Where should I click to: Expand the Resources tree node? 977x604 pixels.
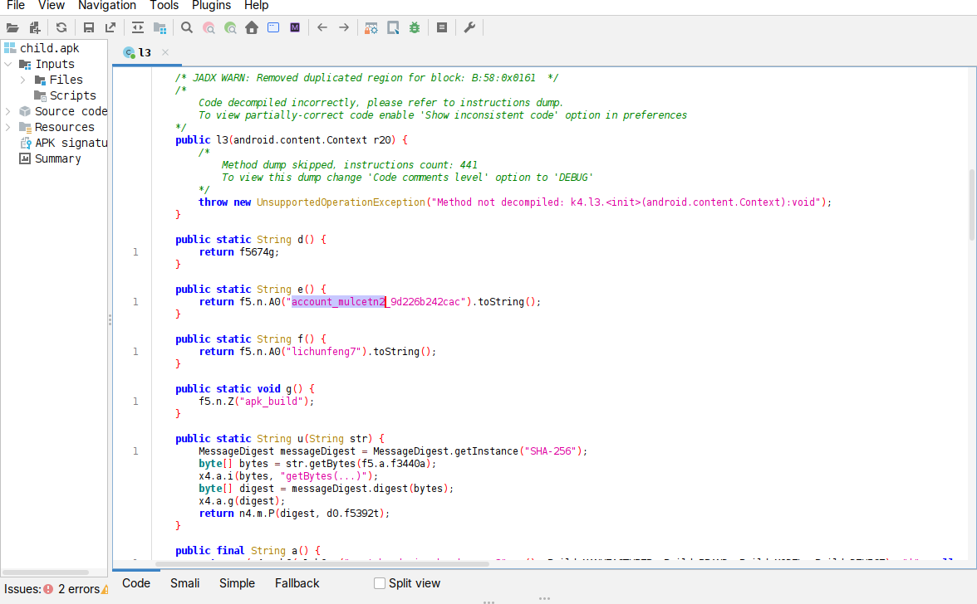tap(8, 127)
